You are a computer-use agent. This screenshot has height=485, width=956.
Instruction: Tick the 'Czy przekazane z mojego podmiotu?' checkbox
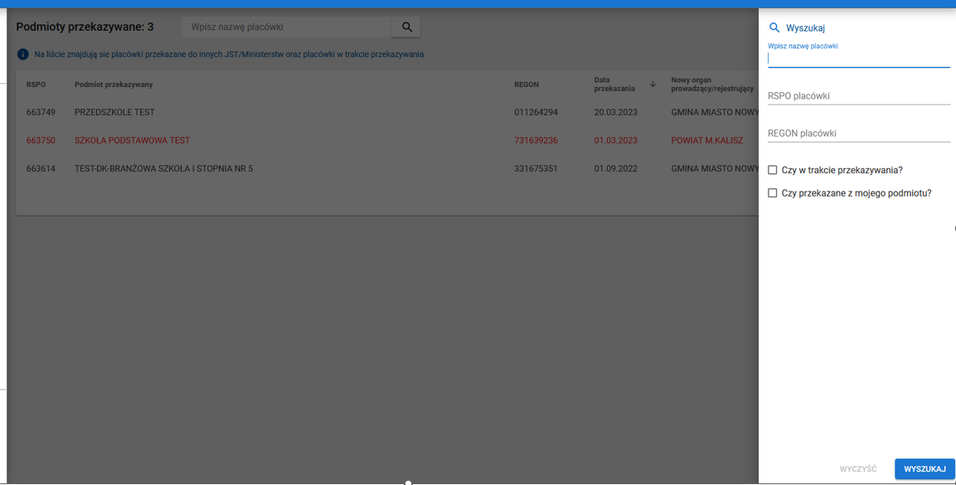tap(773, 193)
